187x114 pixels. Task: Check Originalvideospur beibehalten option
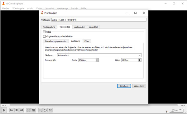44,36
